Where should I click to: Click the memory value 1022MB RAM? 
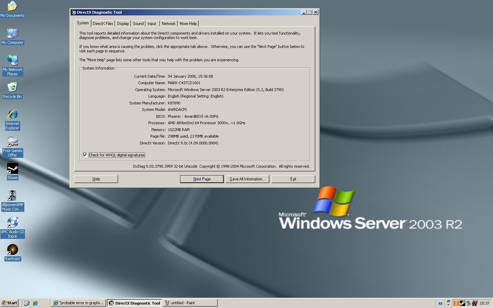178,130
